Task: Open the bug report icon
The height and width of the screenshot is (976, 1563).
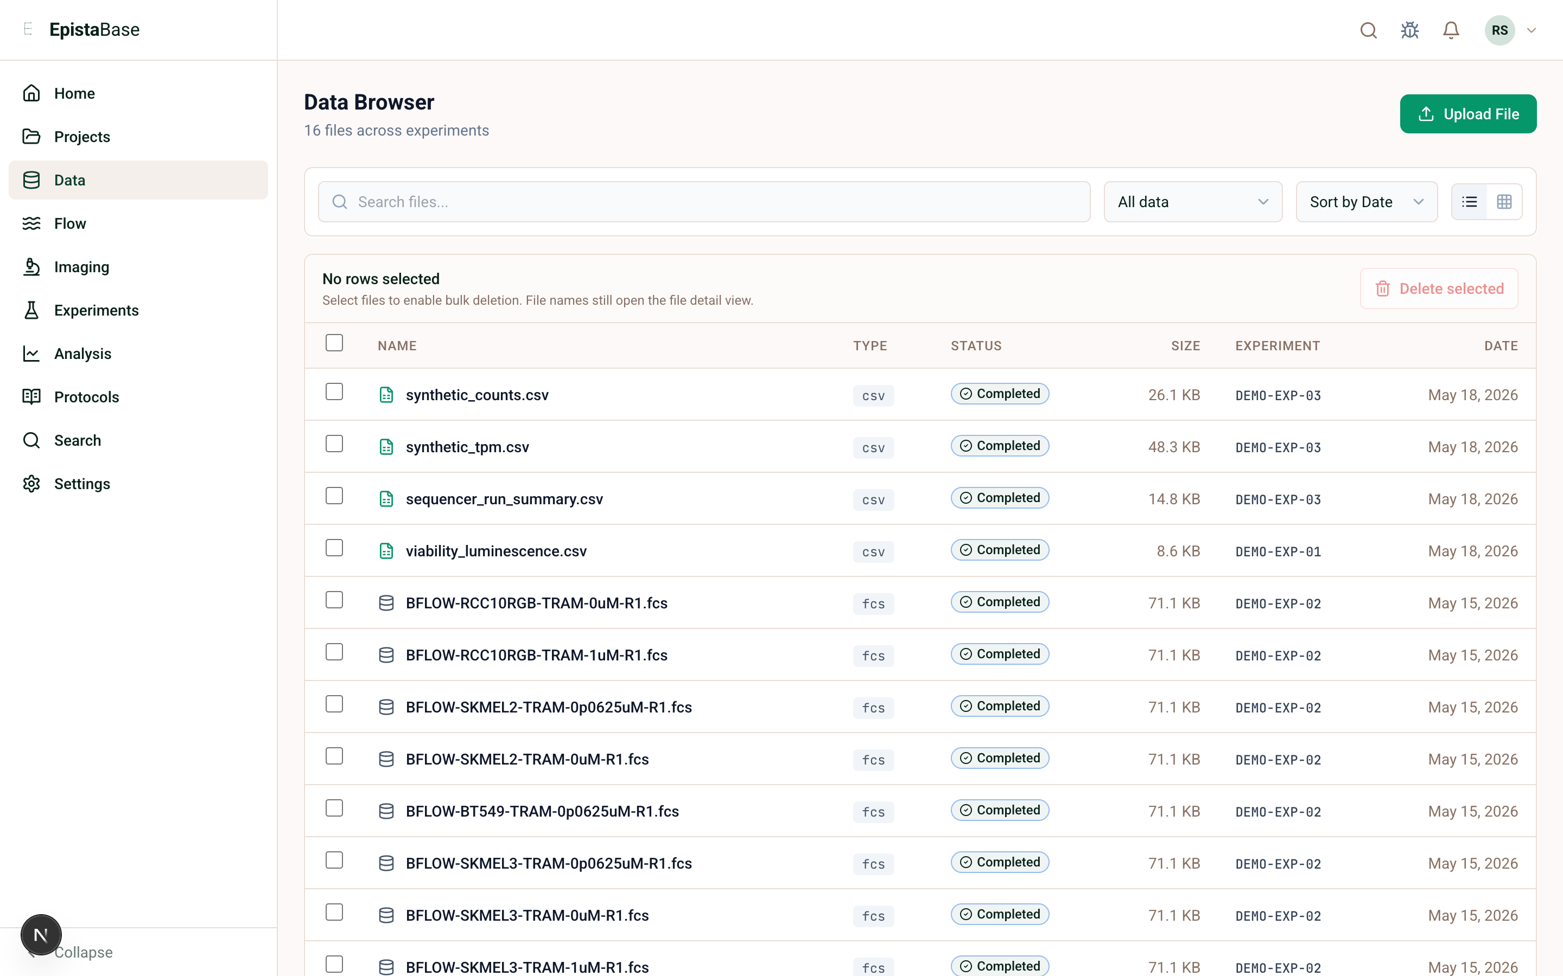Action: click(1409, 30)
